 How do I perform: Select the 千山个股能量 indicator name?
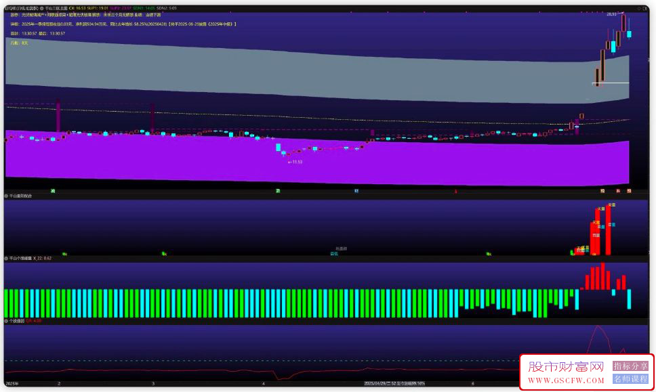click(x=20, y=258)
